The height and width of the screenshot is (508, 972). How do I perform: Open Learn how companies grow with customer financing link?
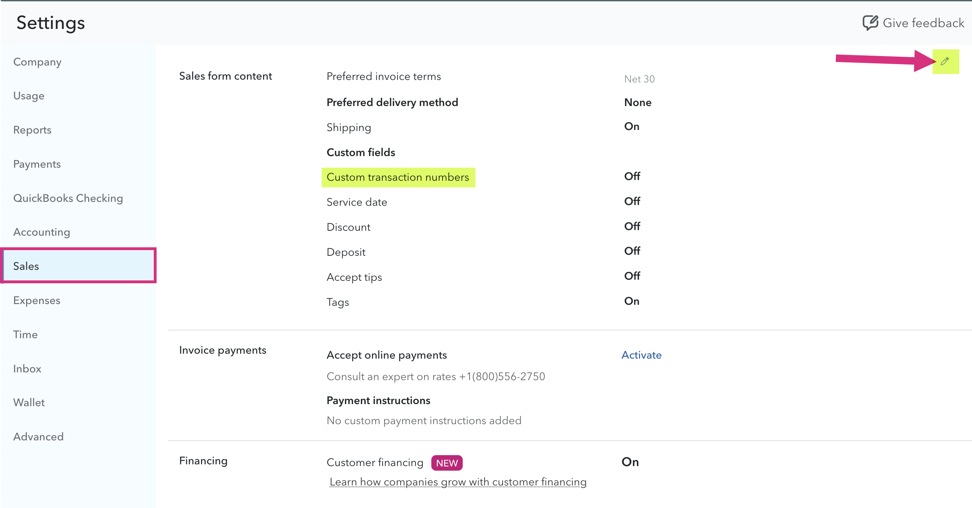click(458, 482)
